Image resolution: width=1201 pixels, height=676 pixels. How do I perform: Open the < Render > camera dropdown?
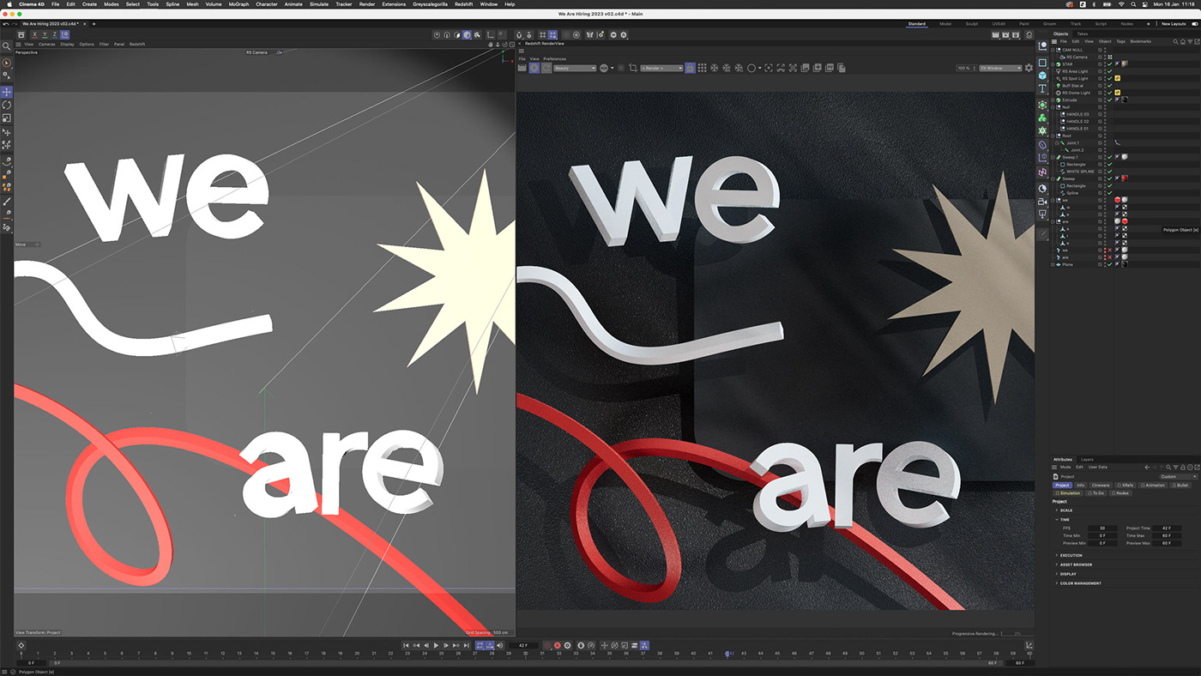(x=661, y=68)
